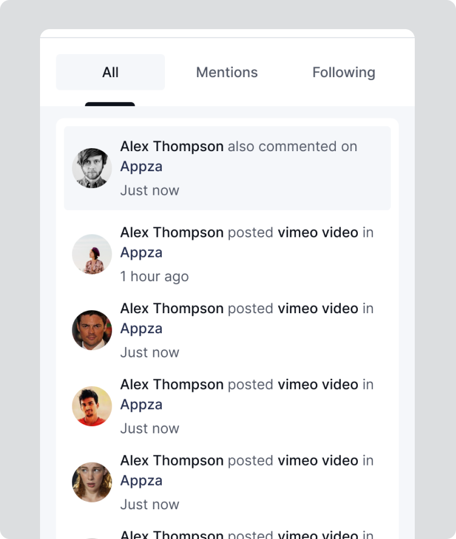456x539 pixels.
Task: Open Appza link in 1 hour ago notification
Action: [x=141, y=253]
